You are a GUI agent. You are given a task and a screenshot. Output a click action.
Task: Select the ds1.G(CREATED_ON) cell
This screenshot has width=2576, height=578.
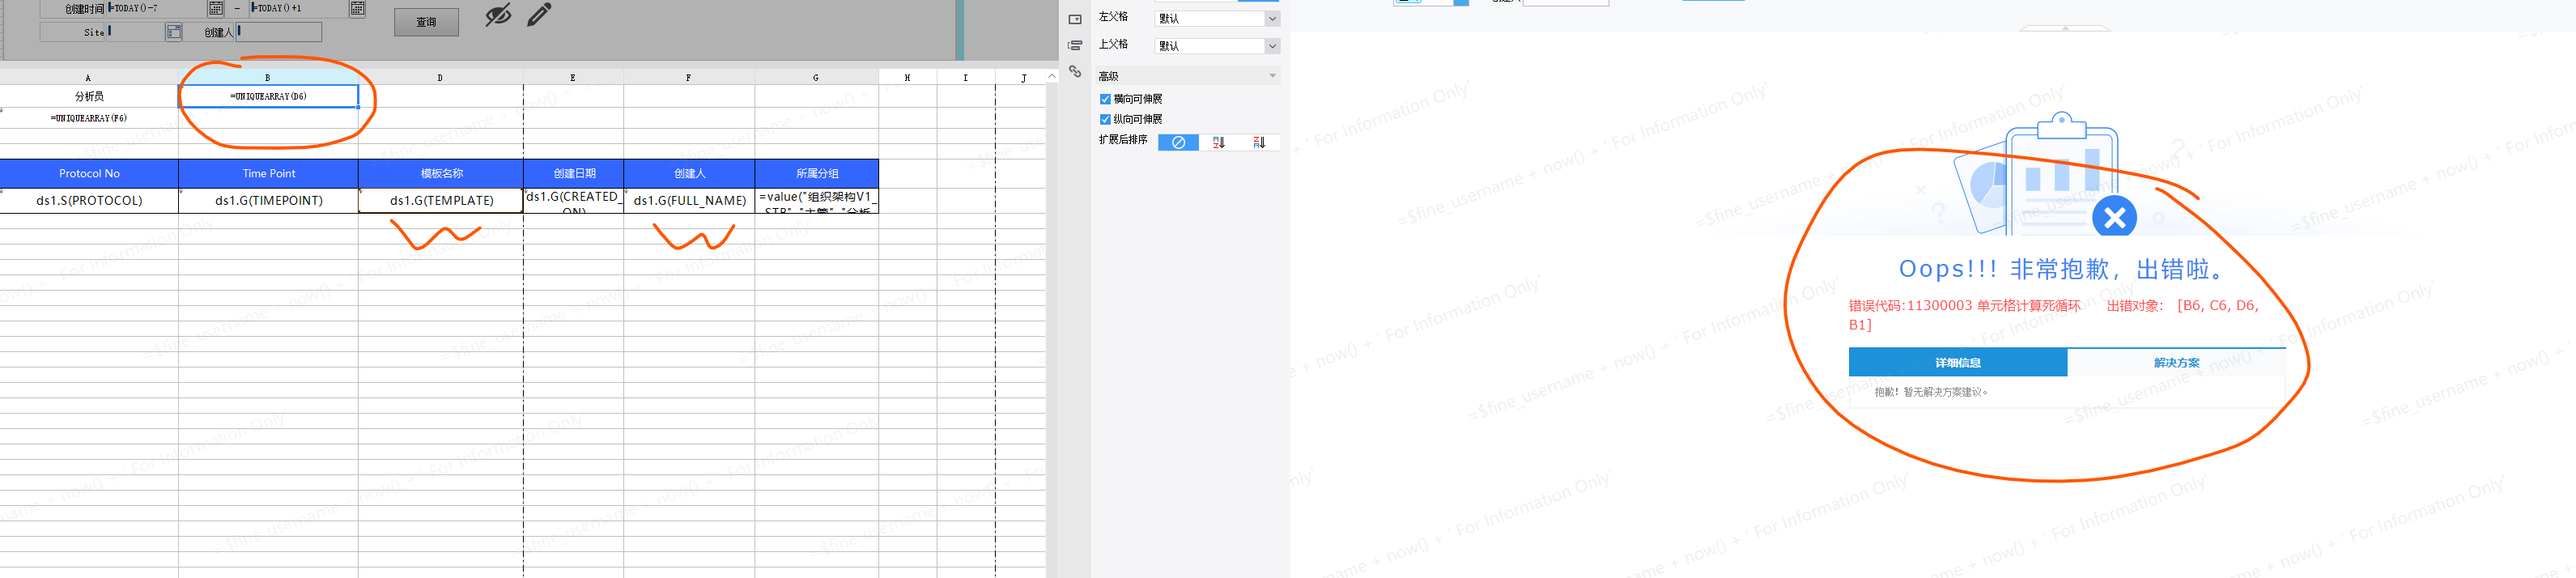pyautogui.click(x=574, y=200)
